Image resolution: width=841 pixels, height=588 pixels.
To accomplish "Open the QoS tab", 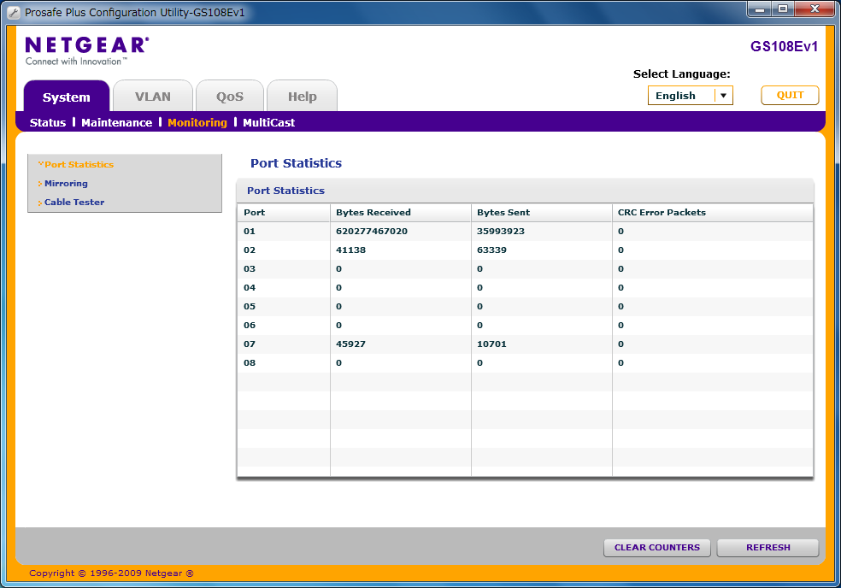I will (x=229, y=97).
